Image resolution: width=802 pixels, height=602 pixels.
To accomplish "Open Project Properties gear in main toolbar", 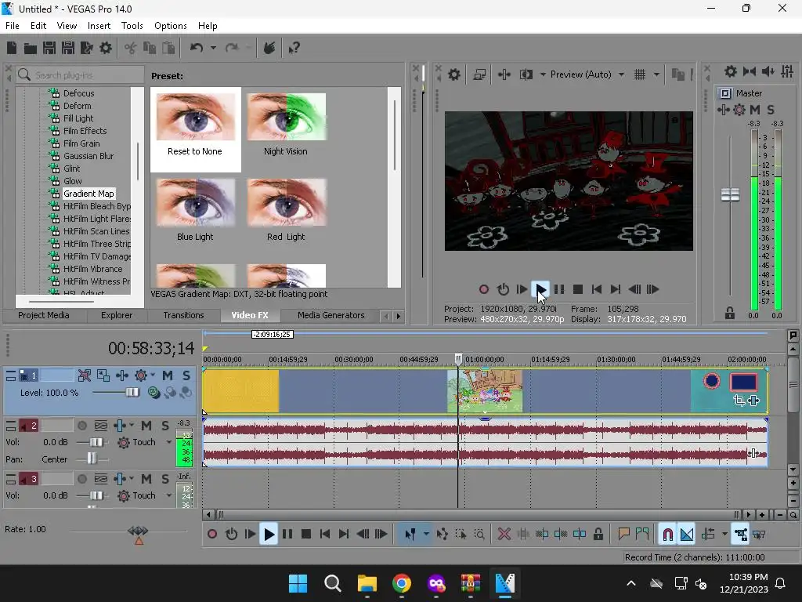I will [x=106, y=48].
